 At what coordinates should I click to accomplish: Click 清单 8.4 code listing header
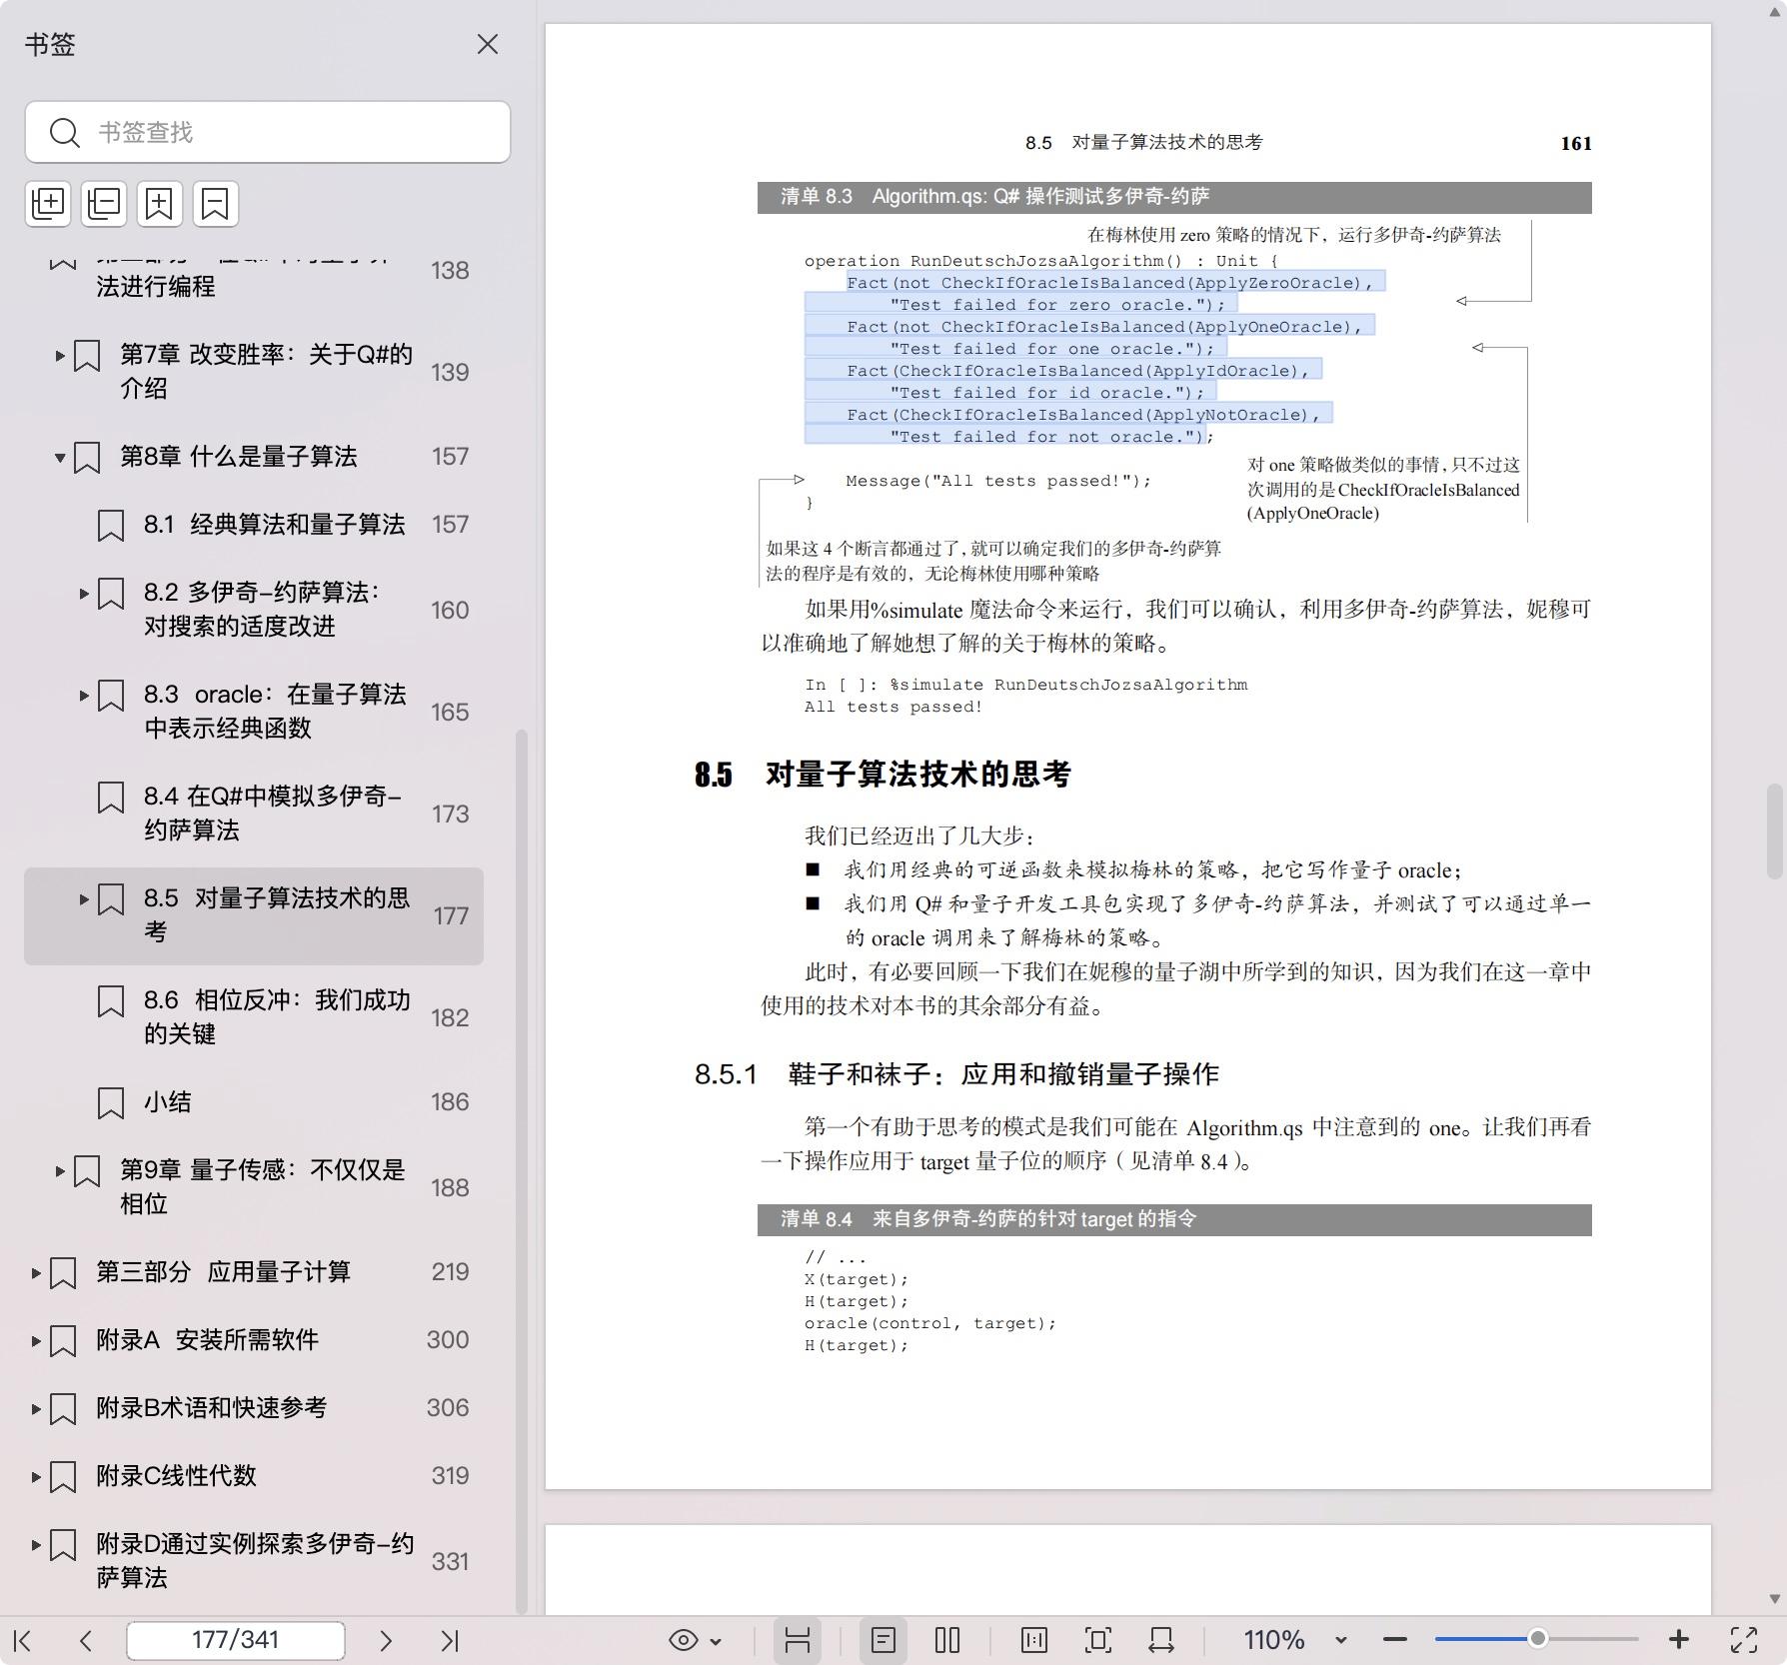coord(1174,1219)
